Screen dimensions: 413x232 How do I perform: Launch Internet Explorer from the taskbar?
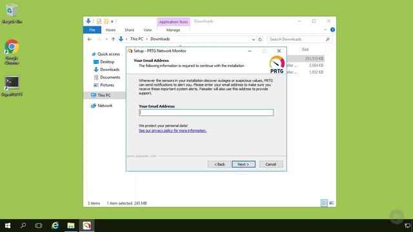[x=55, y=226]
